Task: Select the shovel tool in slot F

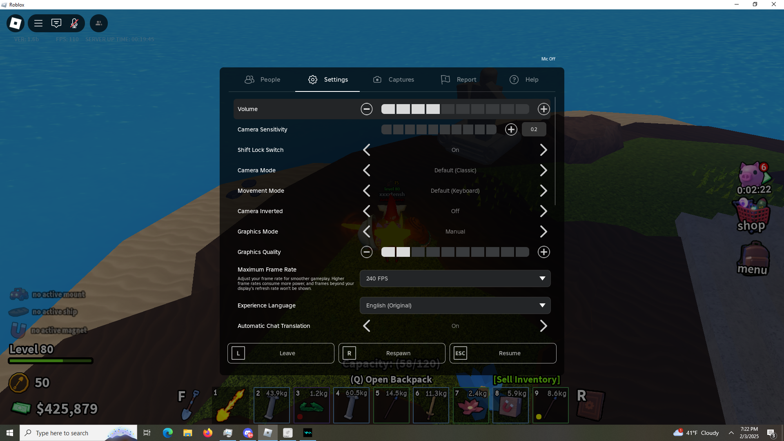Action: tap(189, 405)
